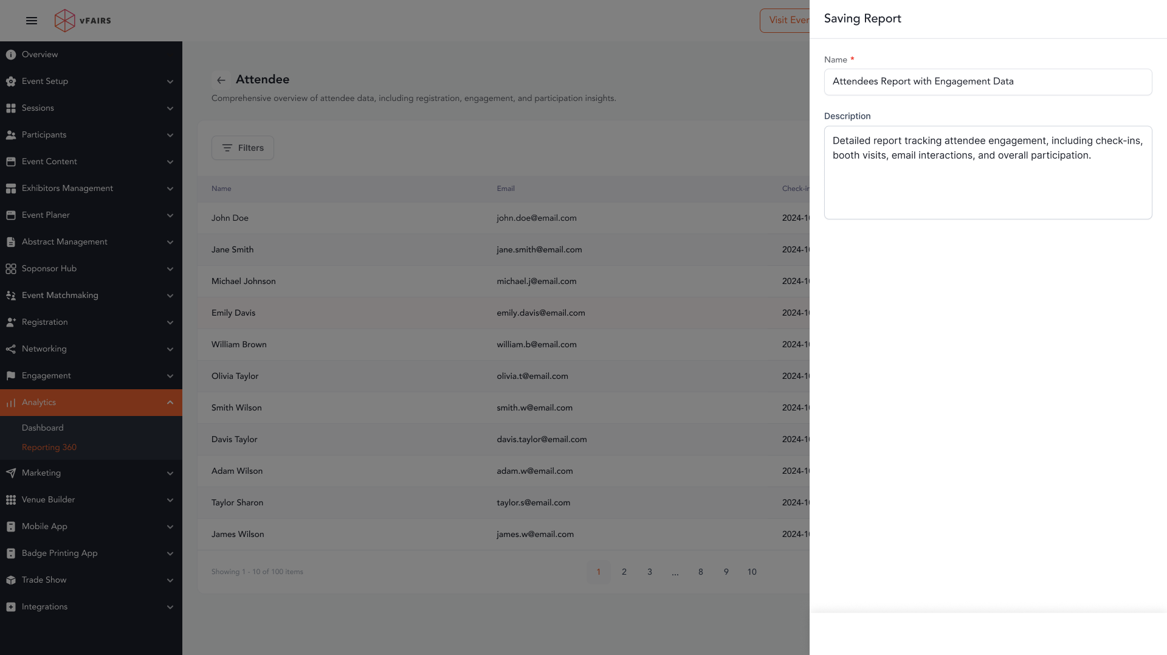Click the Overview info icon
Image resolution: width=1167 pixels, height=655 pixels.
click(x=11, y=55)
